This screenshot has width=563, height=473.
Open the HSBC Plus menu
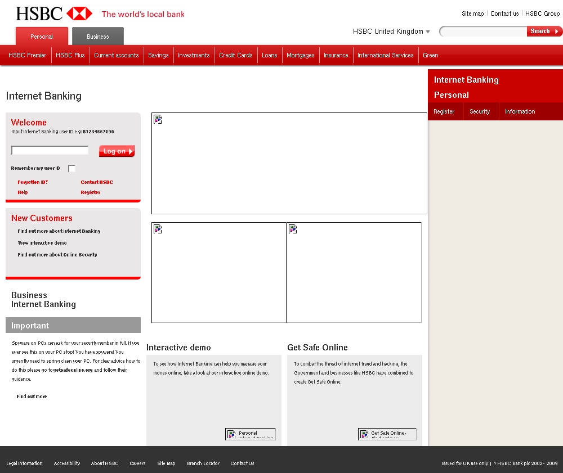[70, 55]
